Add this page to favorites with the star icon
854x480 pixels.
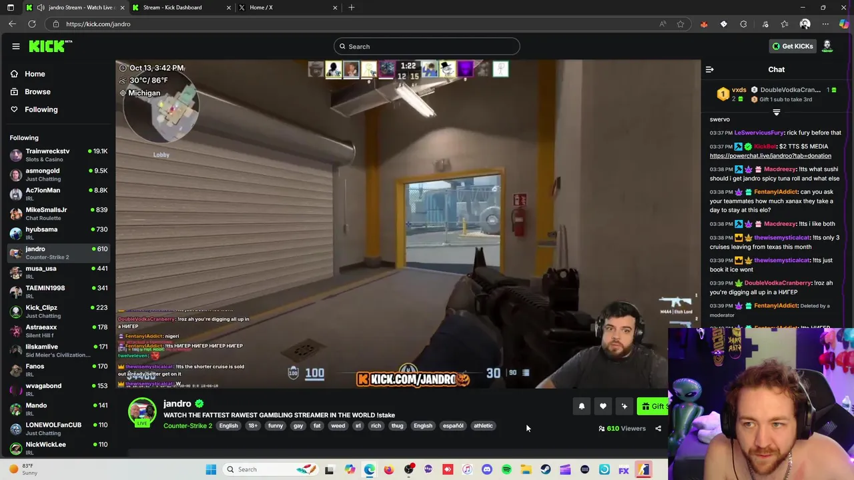point(681,24)
